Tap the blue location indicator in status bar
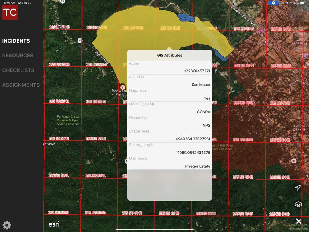 point(274,3)
